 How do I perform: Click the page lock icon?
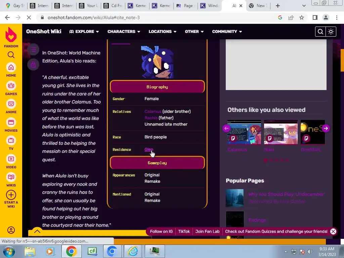click(33, 65)
